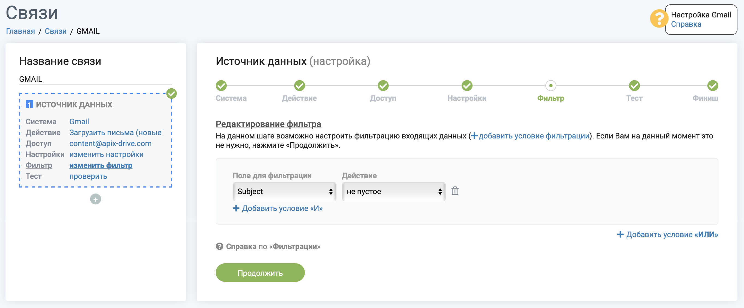The height and width of the screenshot is (308, 744).
Task: Click the Фильтр current step circle
Action: coord(551,86)
